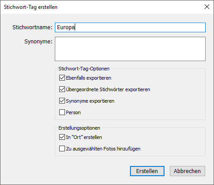The height and width of the screenshot is (185, 214).
Task: Click the Synonyme: label
Action: (x=38, y=42)
